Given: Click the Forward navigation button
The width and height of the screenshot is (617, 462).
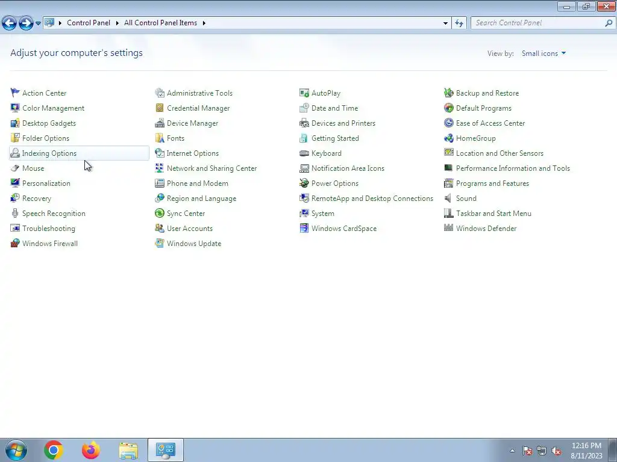Looking at the screenshot, I should (26, 23).
